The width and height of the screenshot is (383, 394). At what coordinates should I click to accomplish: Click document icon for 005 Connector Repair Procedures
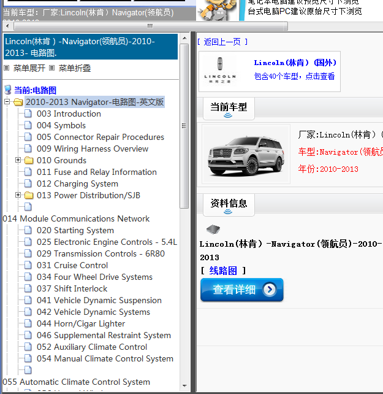[x=28, y=137]
